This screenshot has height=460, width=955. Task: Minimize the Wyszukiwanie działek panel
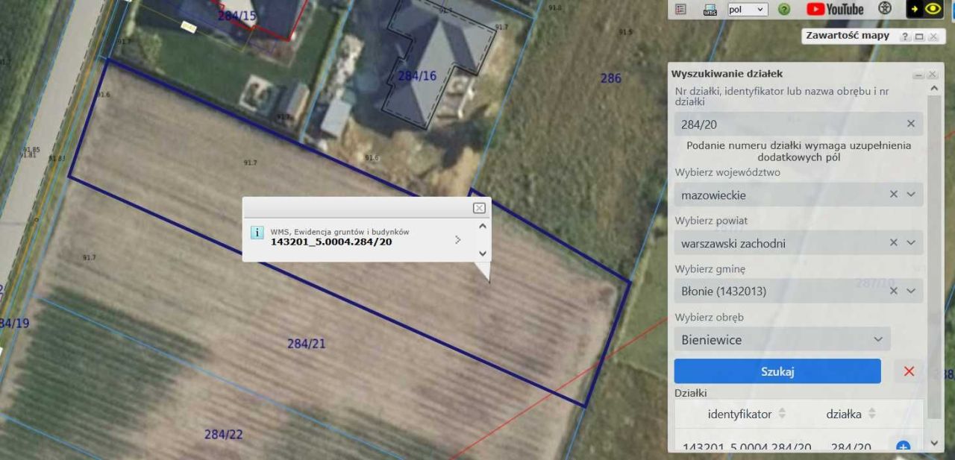918,75
